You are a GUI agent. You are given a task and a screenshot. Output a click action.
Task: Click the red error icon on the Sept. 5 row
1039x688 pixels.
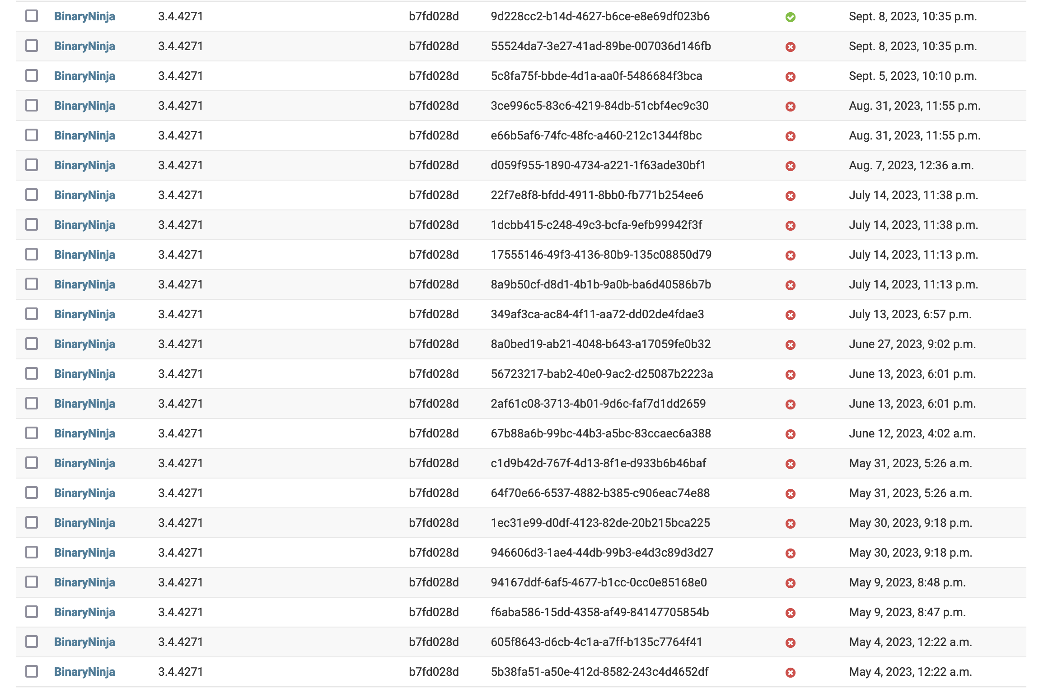(790, 76)
